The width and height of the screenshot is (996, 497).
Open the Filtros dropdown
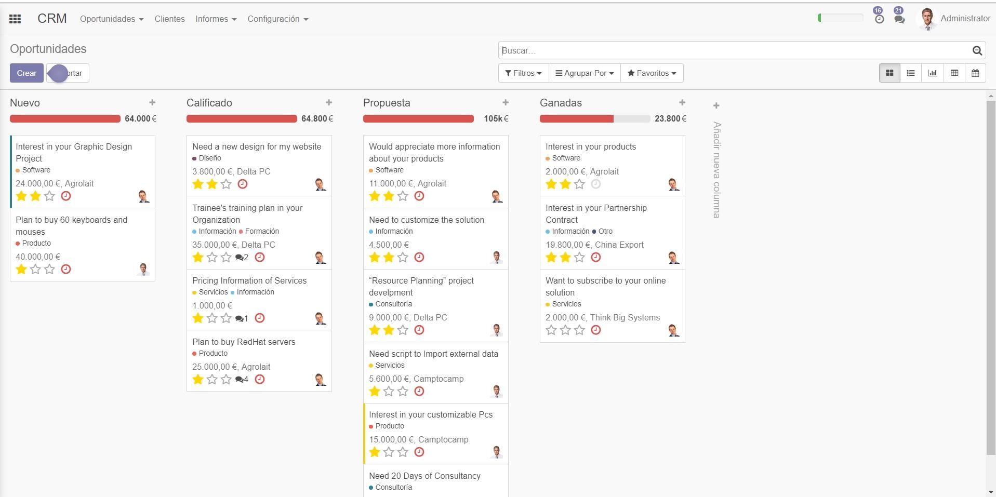click(523, 73)
